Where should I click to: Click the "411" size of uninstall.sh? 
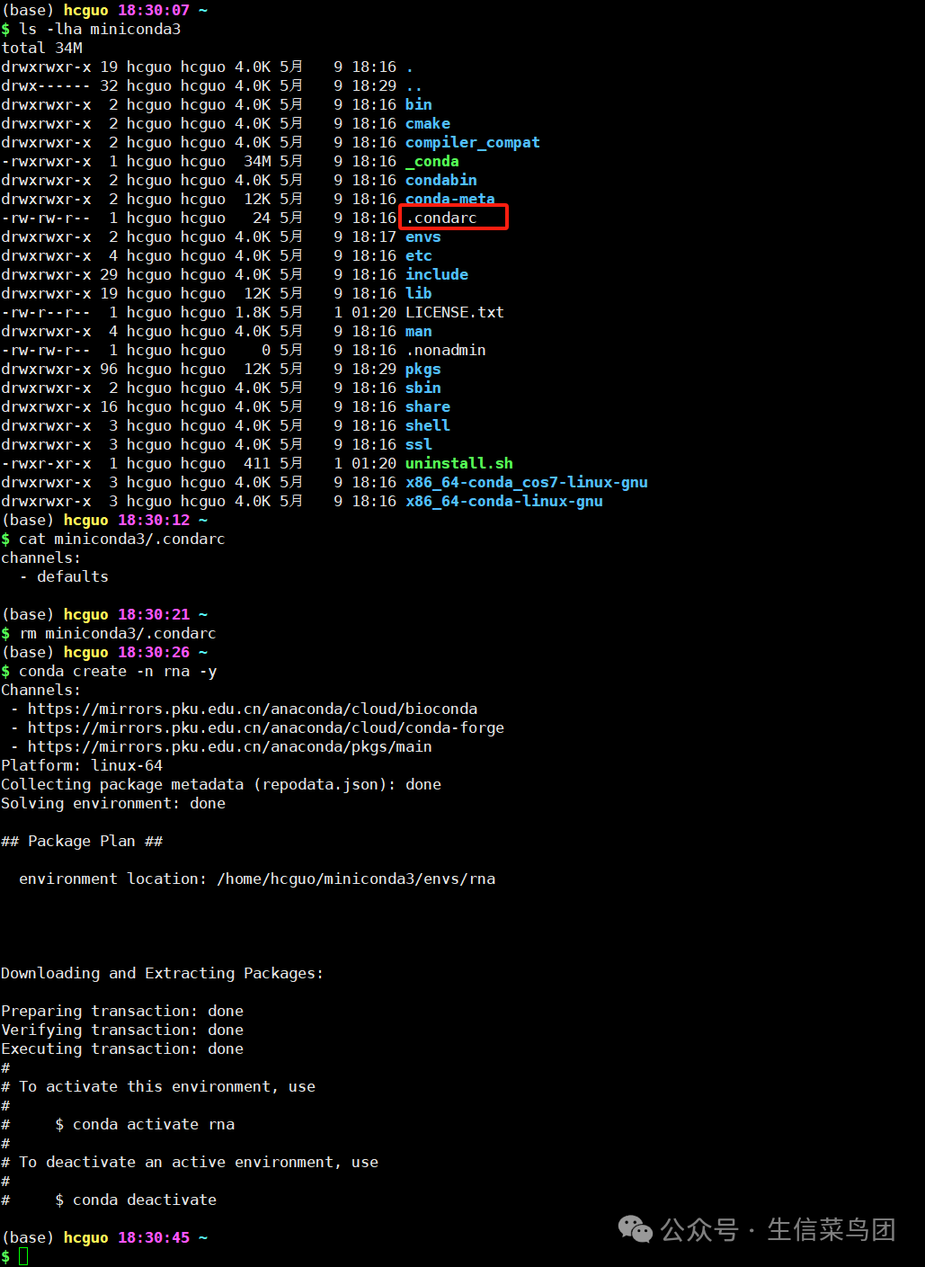[x=257, y=463]
